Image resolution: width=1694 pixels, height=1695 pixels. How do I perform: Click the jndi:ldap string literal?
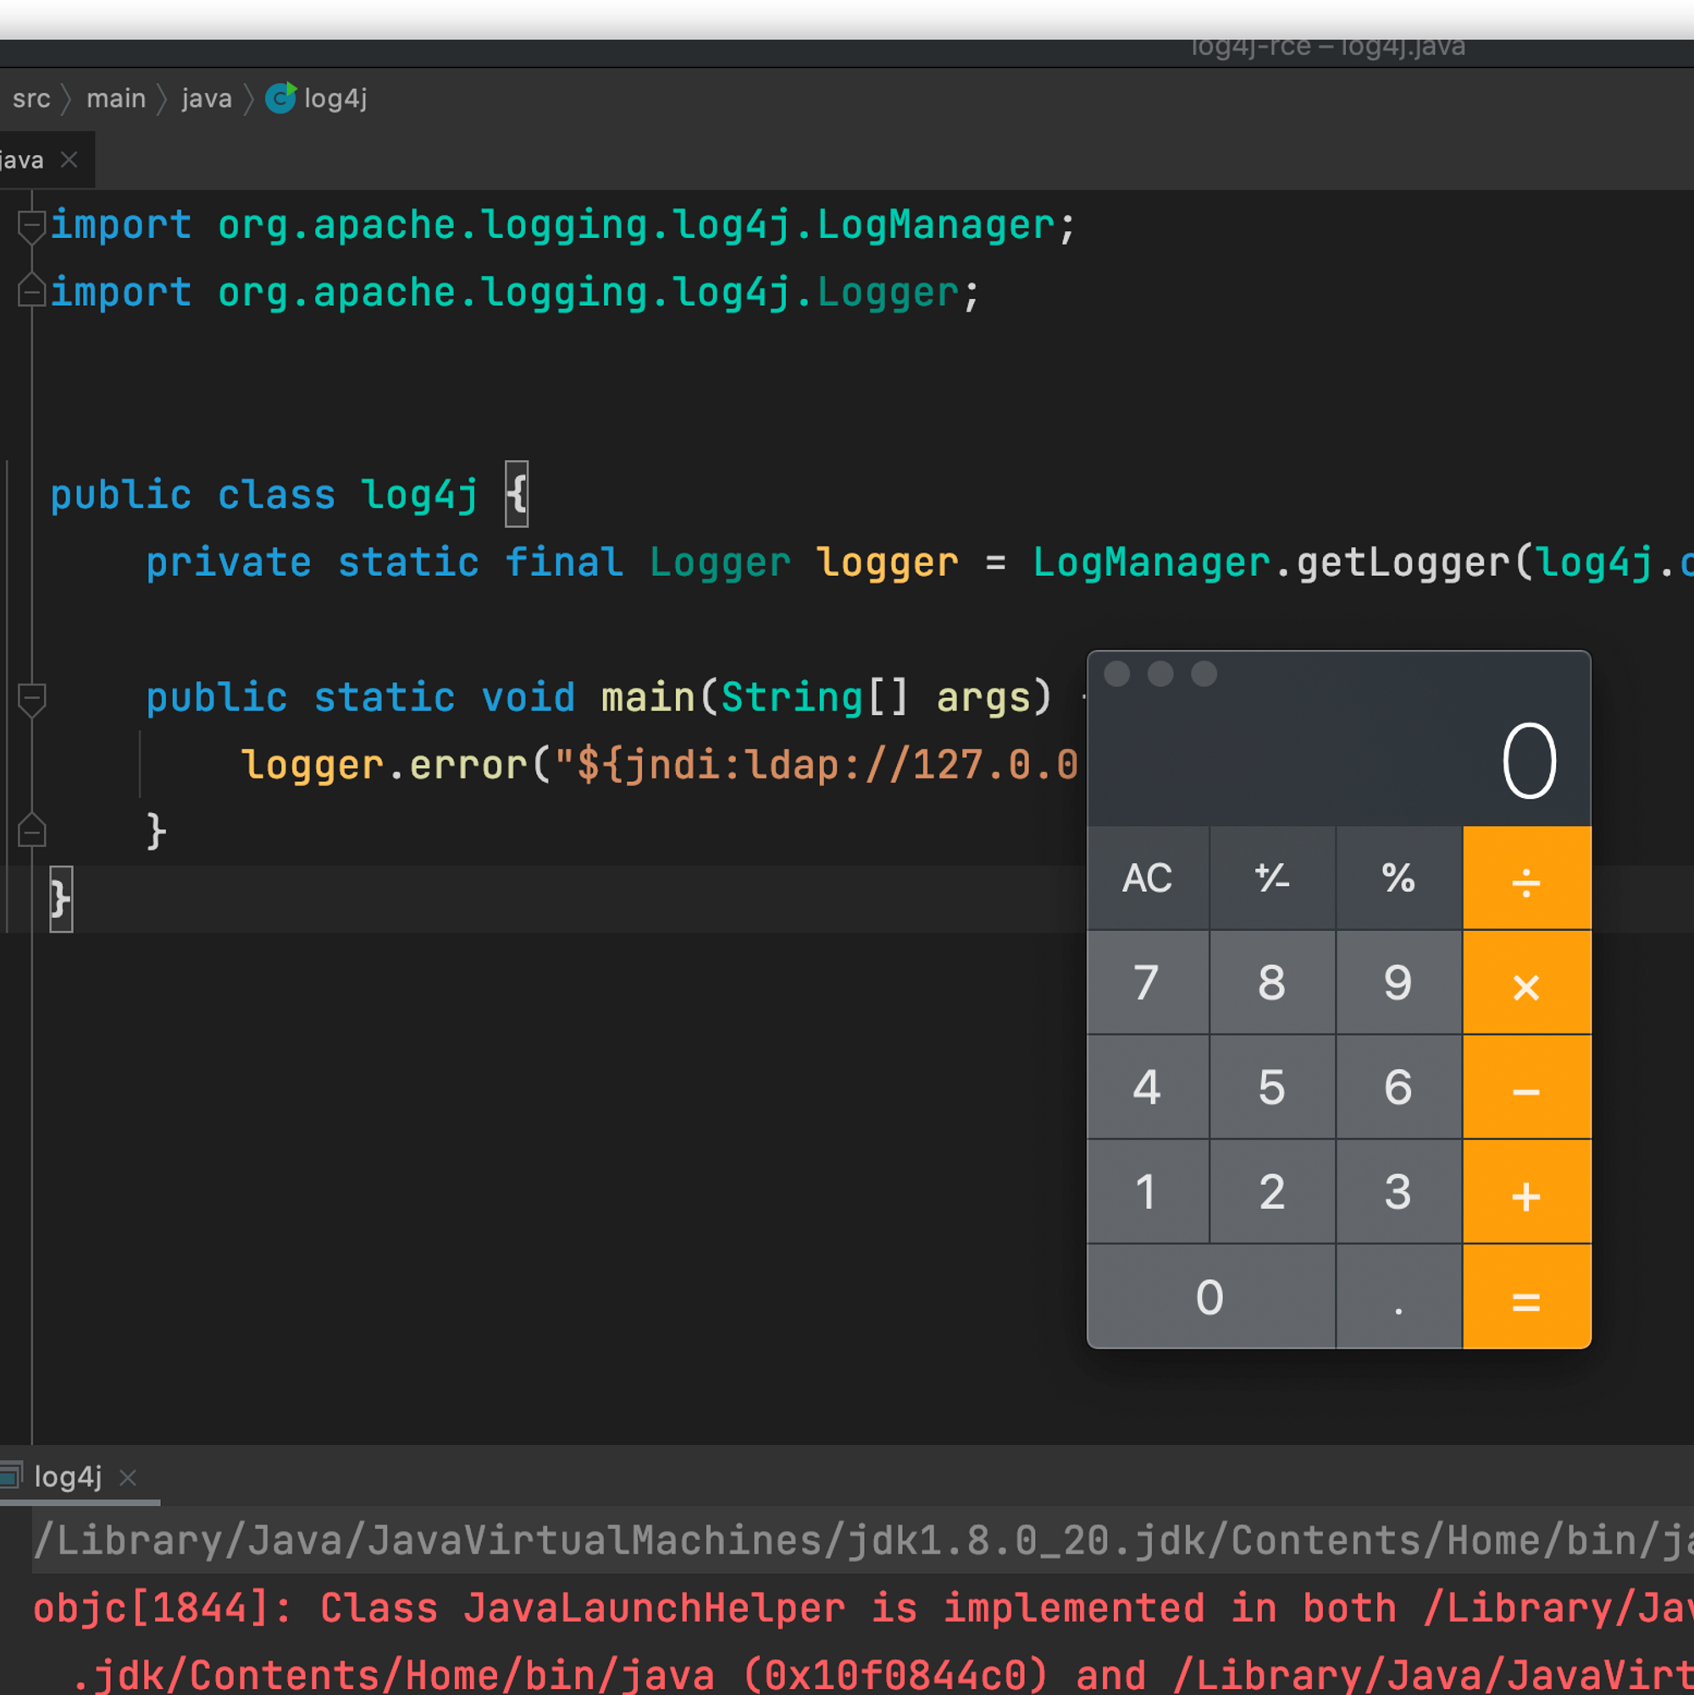click(817, 766)
